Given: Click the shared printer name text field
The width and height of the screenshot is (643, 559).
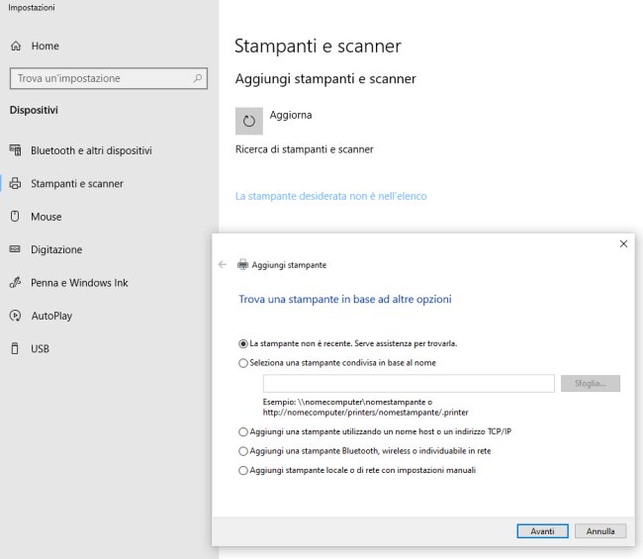Looking at the screenshot, I should point(409,384).
